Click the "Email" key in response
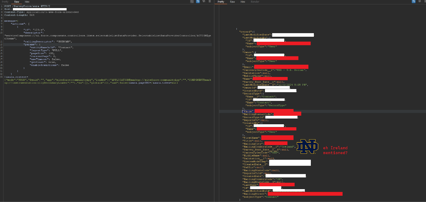Image resolution: width=426 pixels, height=202 pixels. (248, 67)
